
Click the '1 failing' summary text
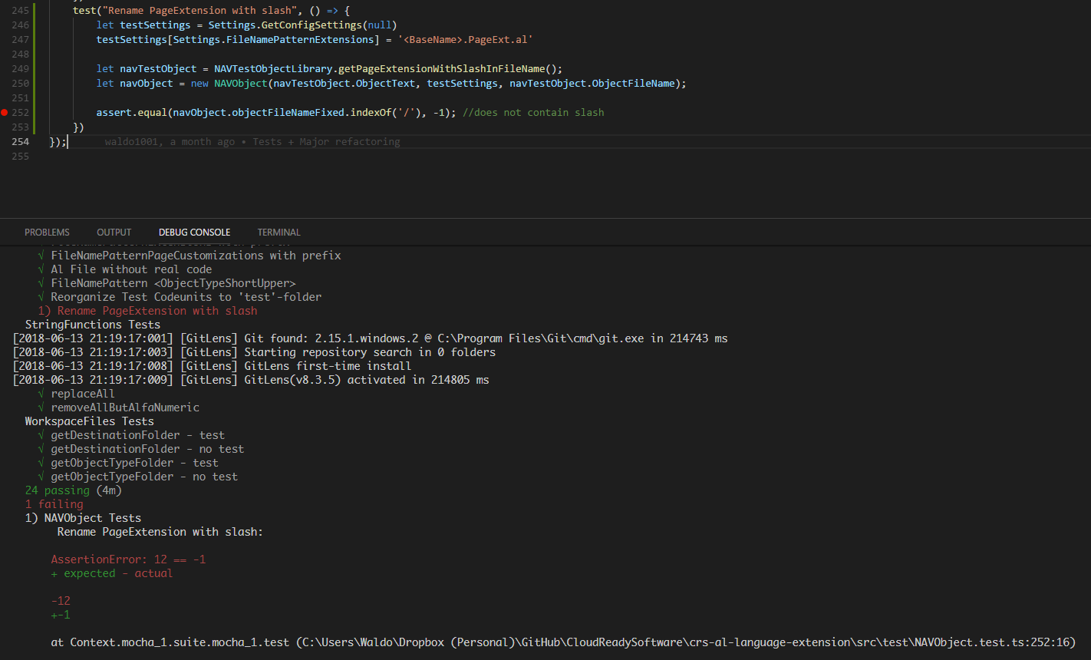point(55,503)
